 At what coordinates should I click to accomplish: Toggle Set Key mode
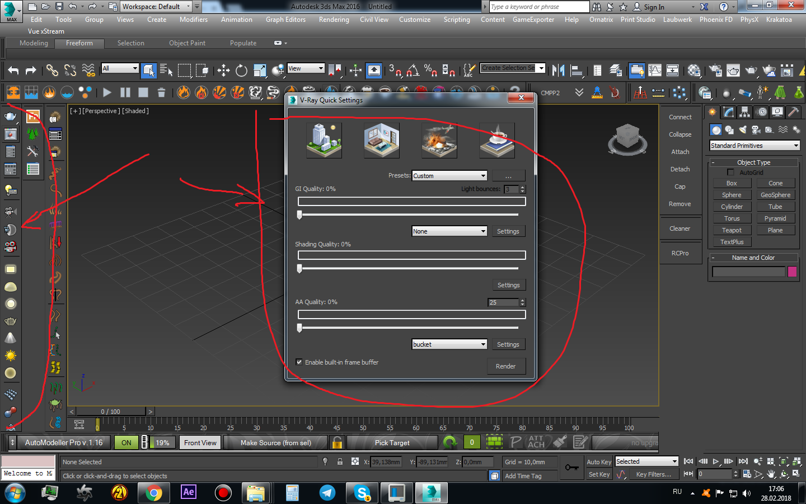point(599,474)
